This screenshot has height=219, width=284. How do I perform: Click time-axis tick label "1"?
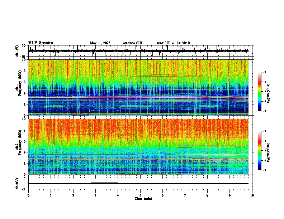coord(51,195)
